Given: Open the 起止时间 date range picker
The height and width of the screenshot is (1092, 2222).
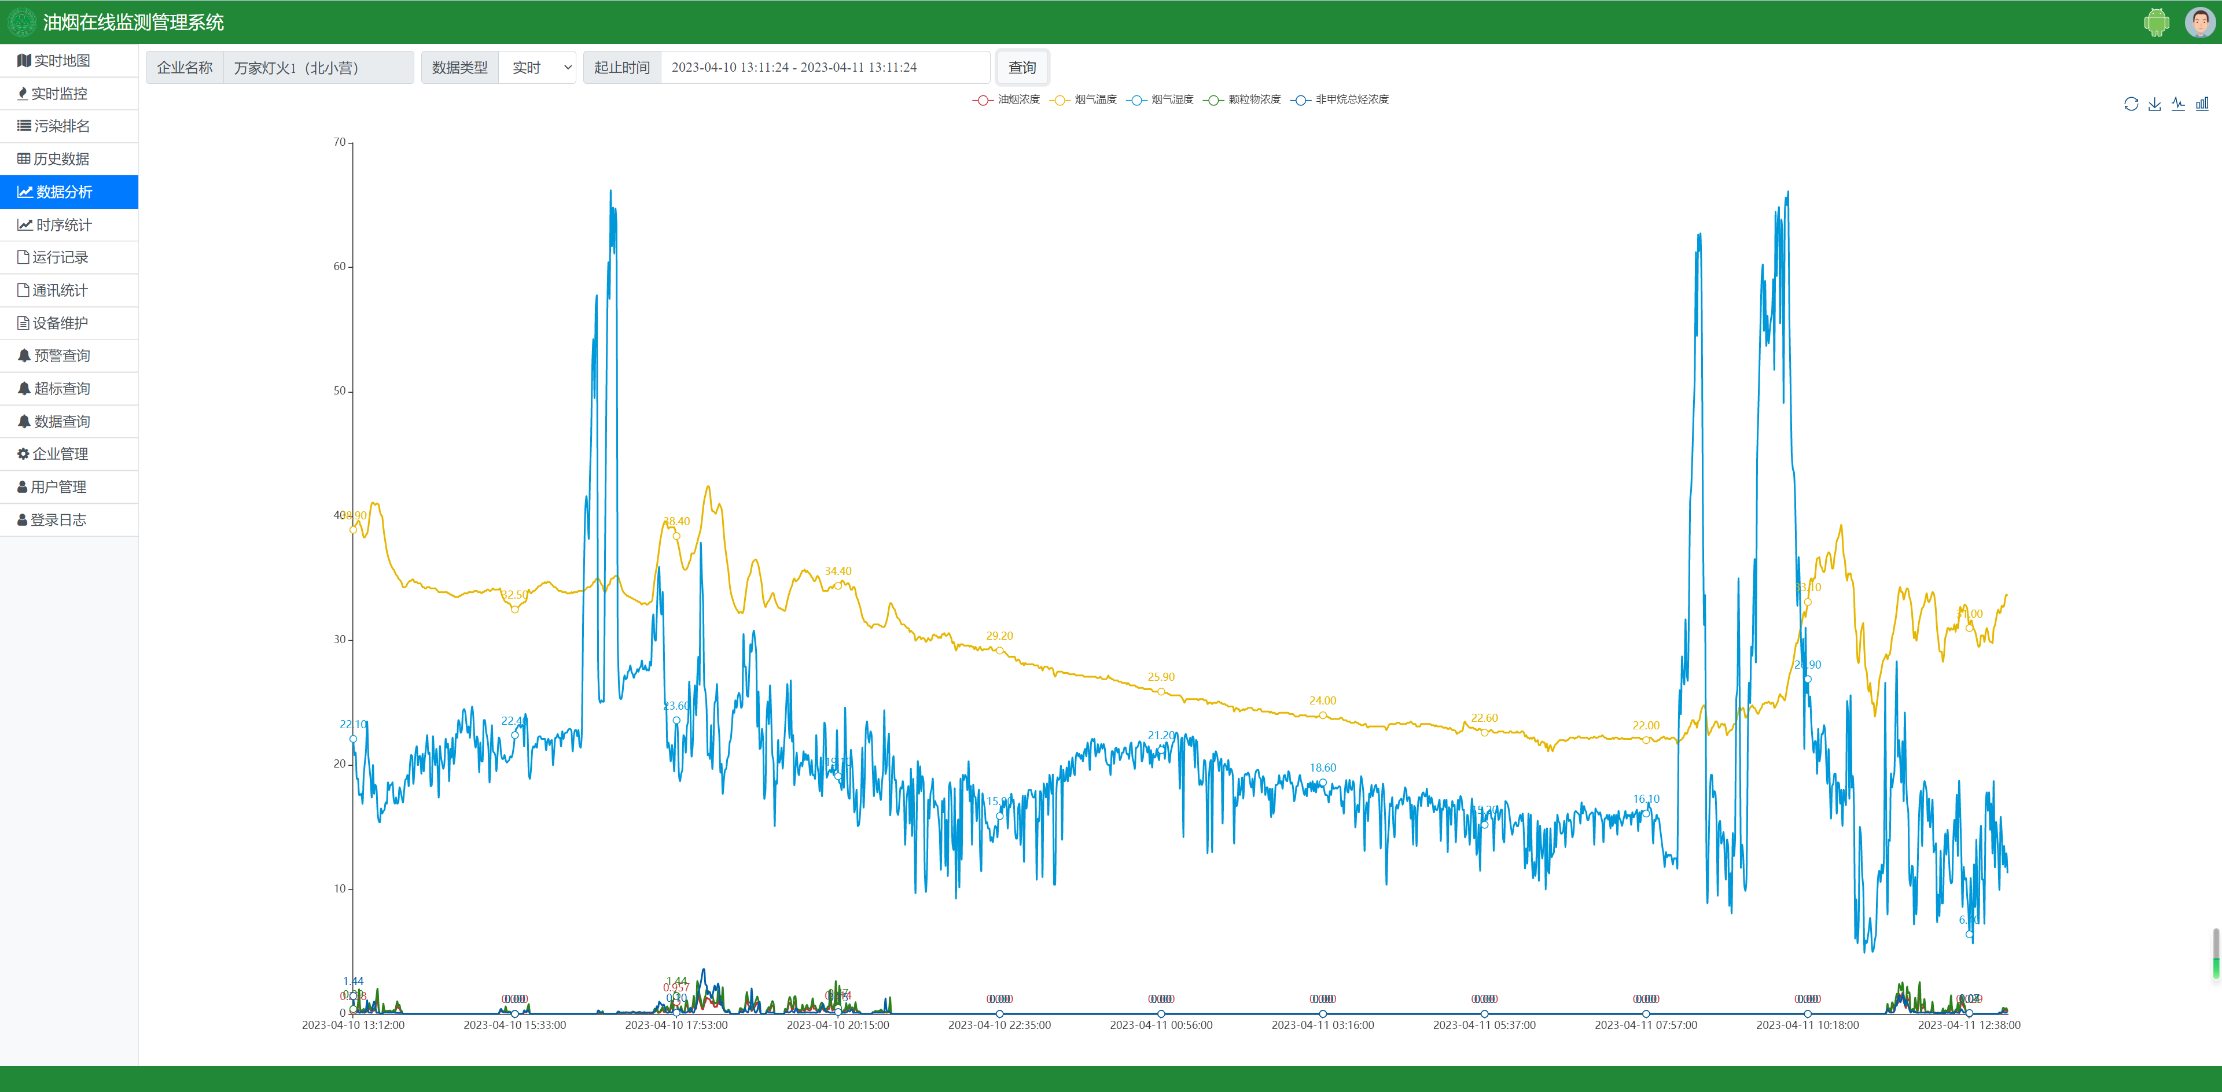Looking at the screenshot, I should [824, 67].
